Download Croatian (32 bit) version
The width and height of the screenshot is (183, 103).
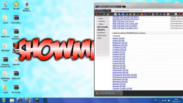[x=119, y=47]
